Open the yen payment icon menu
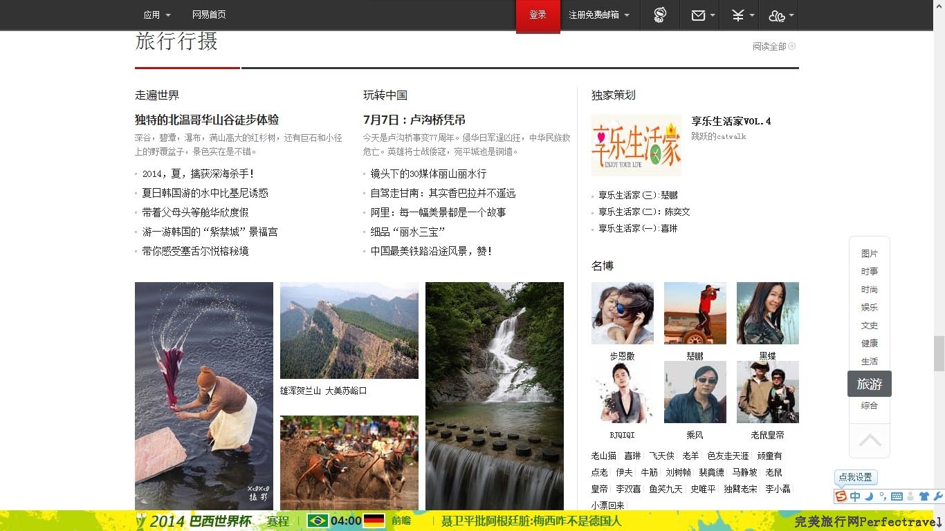Screen dimensions: 945x531 [742, 15]
